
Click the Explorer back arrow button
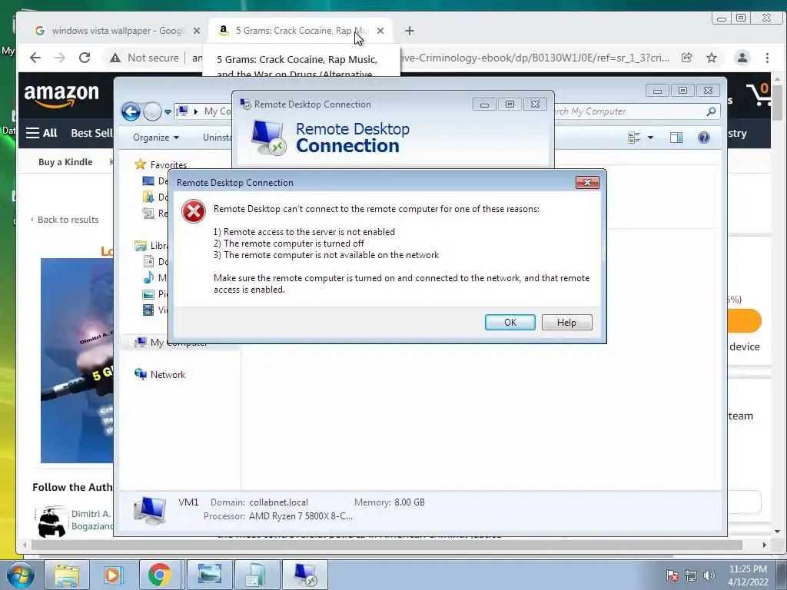point(131,111)
